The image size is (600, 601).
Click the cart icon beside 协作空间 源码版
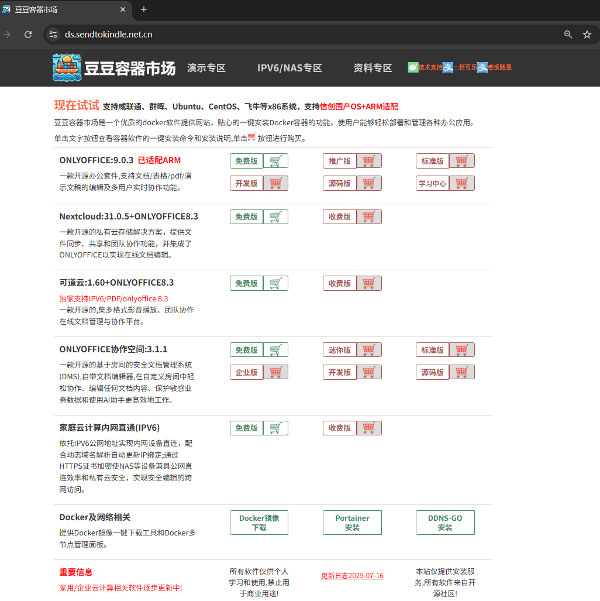pos(461,372)
